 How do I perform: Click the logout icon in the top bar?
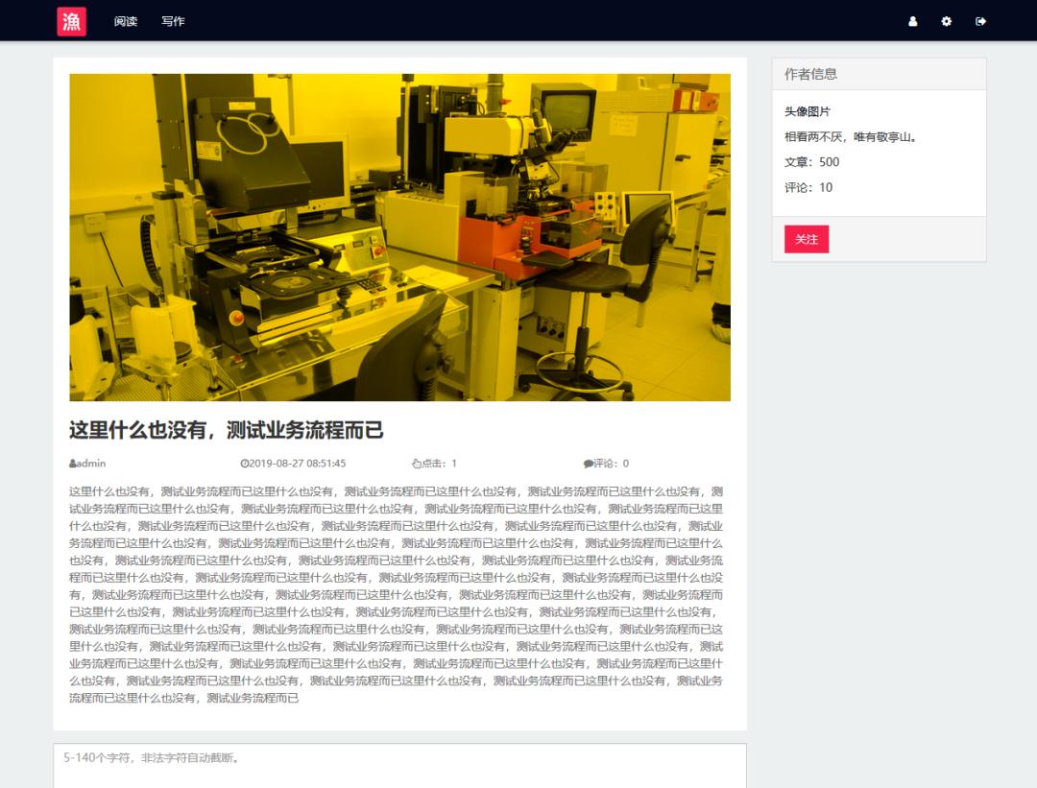[x=979, y=21]
